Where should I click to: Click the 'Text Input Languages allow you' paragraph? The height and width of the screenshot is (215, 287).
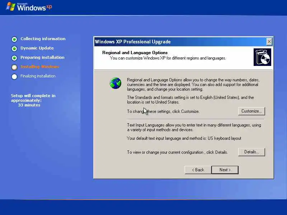194,128
